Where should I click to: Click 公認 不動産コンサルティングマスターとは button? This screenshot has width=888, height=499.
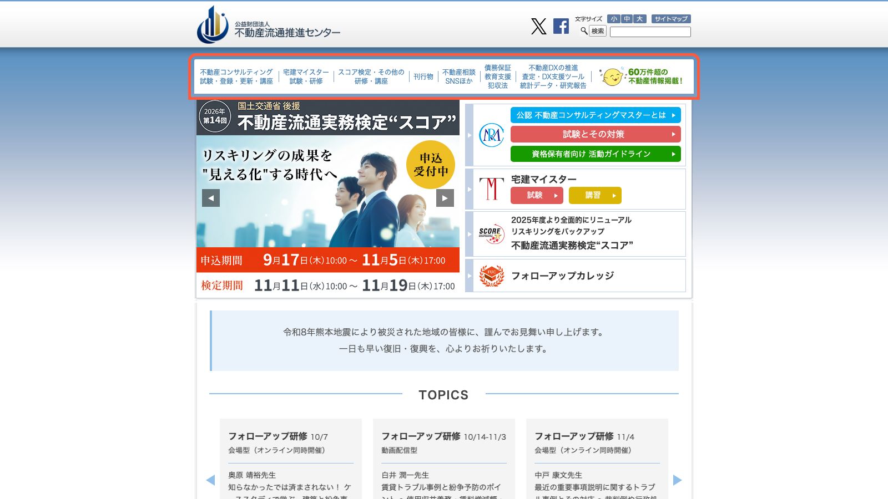[x=596, y=115]
